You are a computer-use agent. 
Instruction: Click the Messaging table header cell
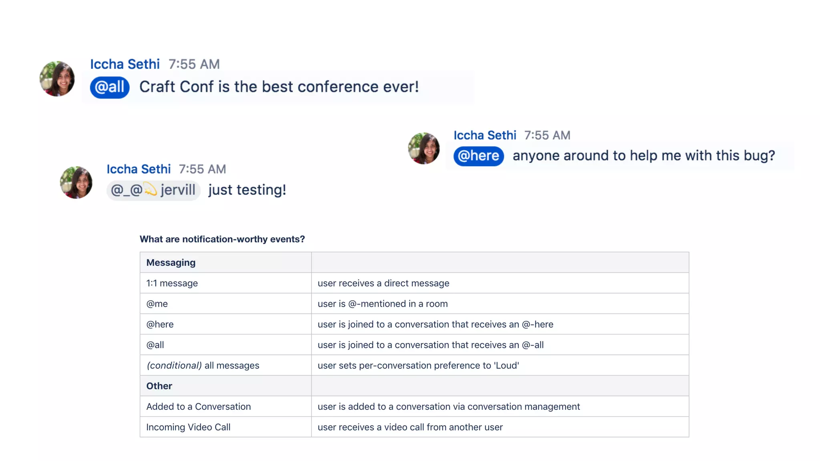[171, 263]
